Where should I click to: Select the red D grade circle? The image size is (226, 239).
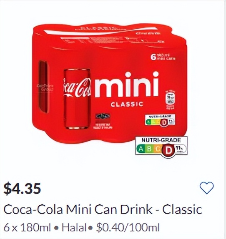click(168, 150)
